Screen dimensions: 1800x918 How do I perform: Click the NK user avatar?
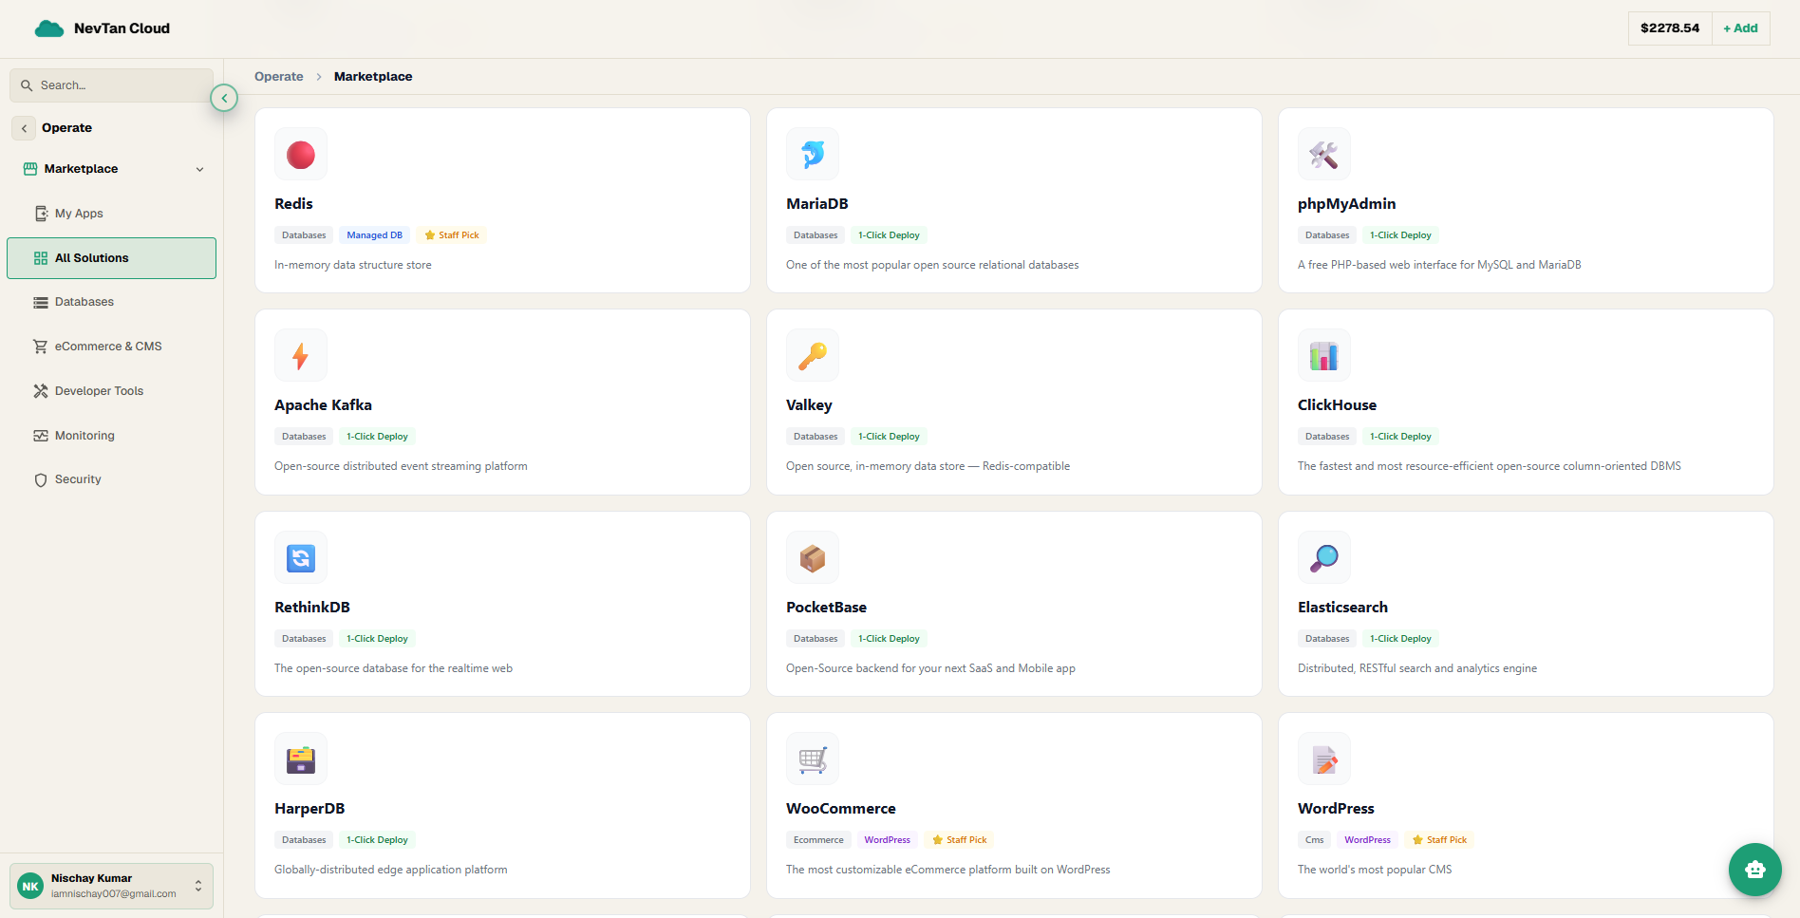(30, 886)
